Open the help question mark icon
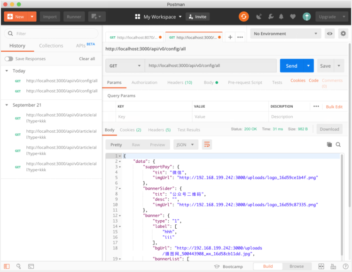 (x=345, y=266)
